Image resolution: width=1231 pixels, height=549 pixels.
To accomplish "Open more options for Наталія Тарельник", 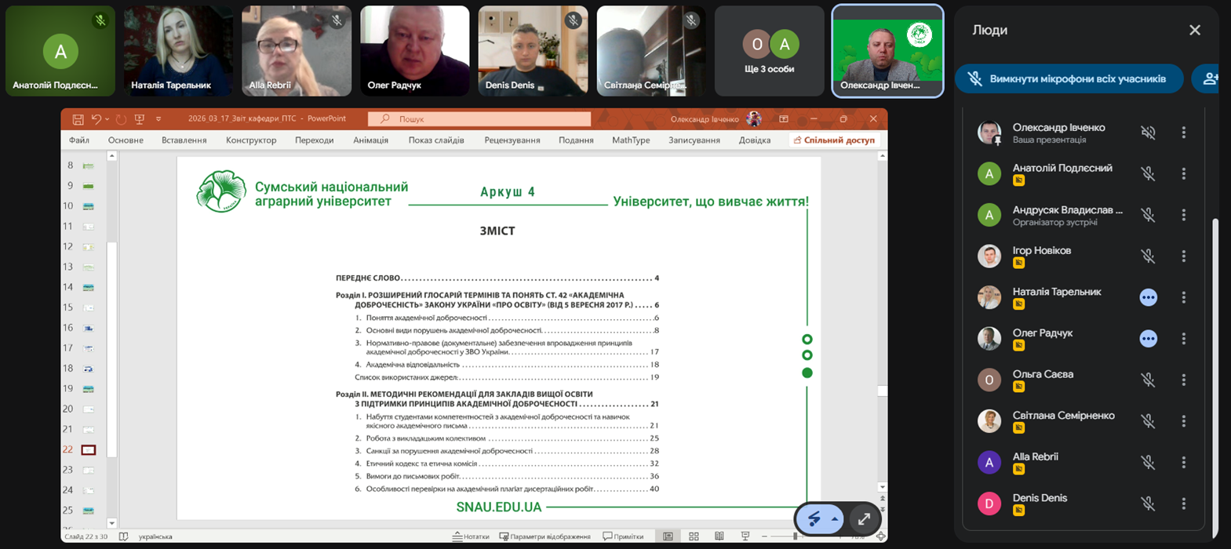I will [1184, 297].
